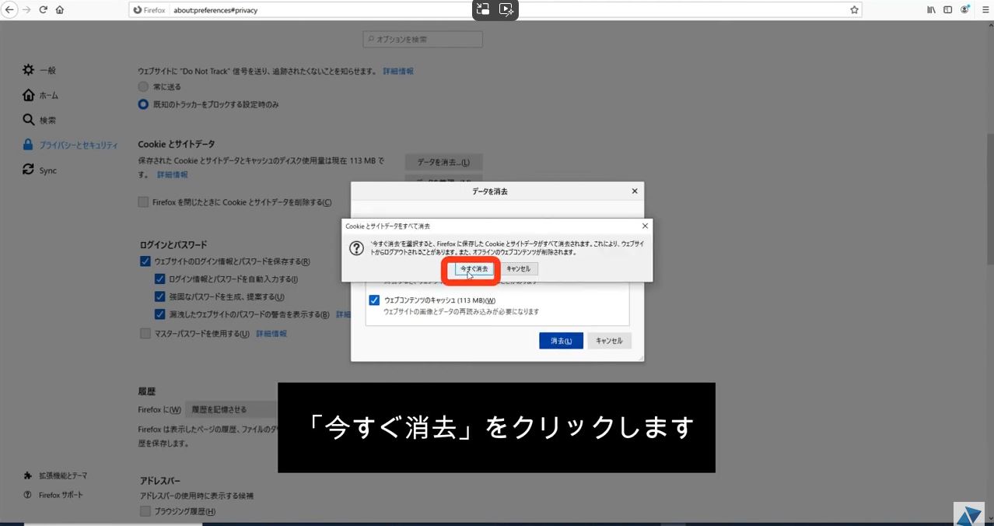
Task: Click the Cookie とサイトデータ section heading
Action: click(x=177, y=144)
